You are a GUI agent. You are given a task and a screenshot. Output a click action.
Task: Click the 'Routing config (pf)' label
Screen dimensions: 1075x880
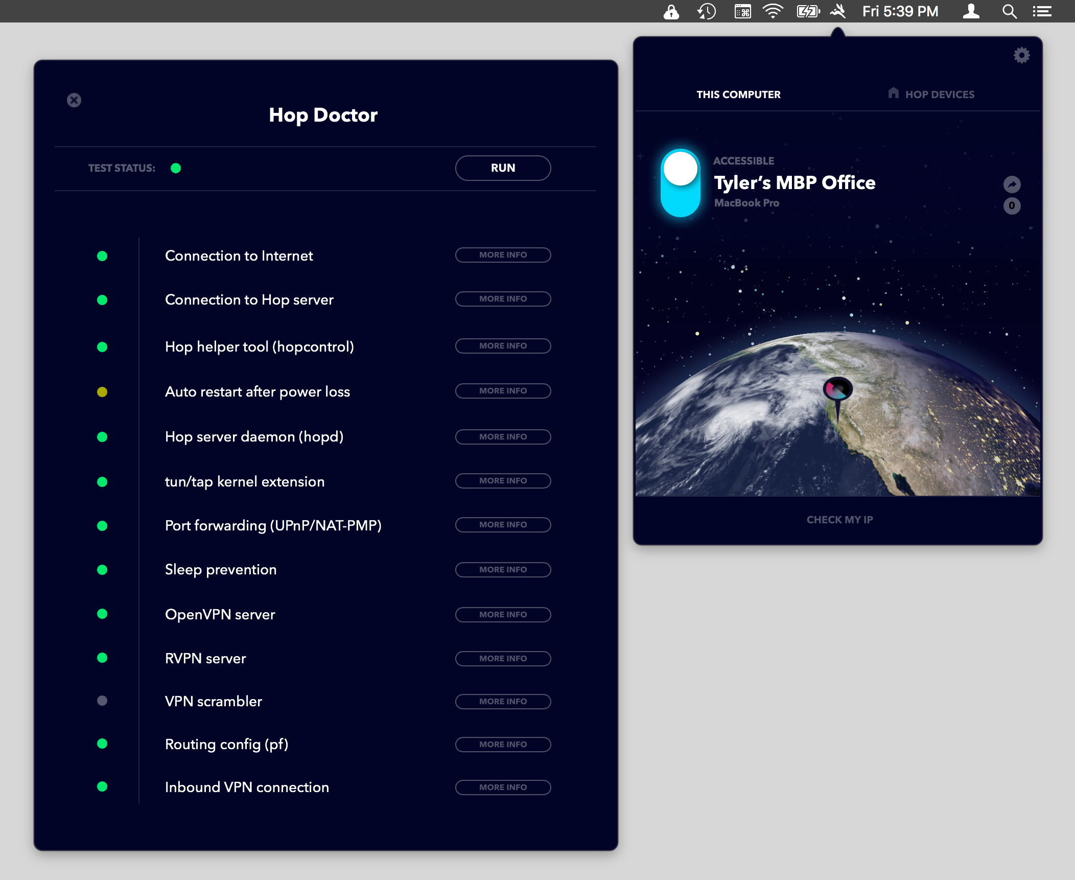click(x=227, y=745)
